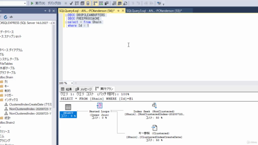Pin the SQLQuery4.sql tab

(118, 11)
